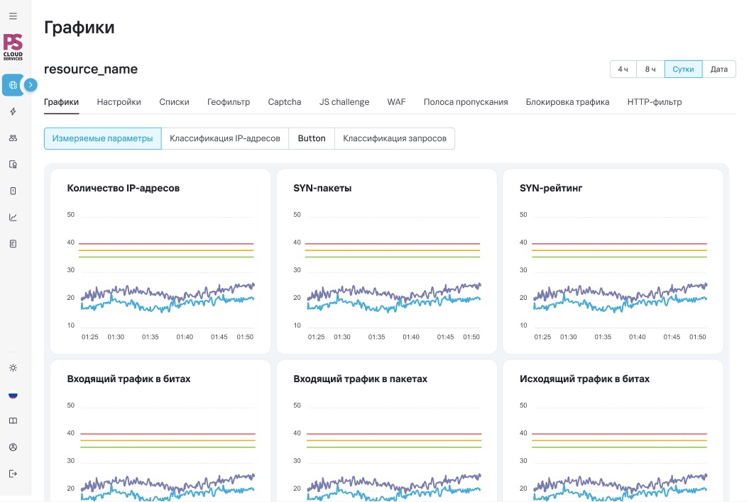The height and width of the screenshot is (502, 749).
Task: Switch to the WAF tab
Action: pyautogui.click(x=396, y=101)
